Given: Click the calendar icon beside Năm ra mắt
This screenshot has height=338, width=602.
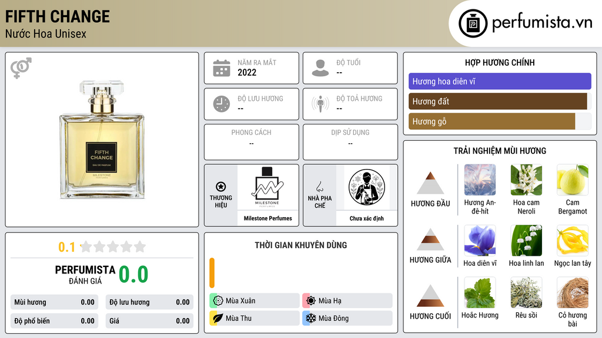Looking at the screenshot, I should pos(222,68).
